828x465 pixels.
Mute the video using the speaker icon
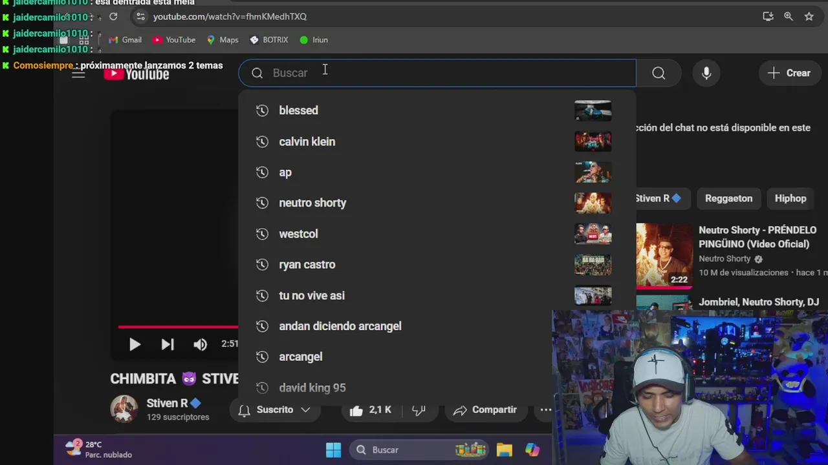(201, 344)
